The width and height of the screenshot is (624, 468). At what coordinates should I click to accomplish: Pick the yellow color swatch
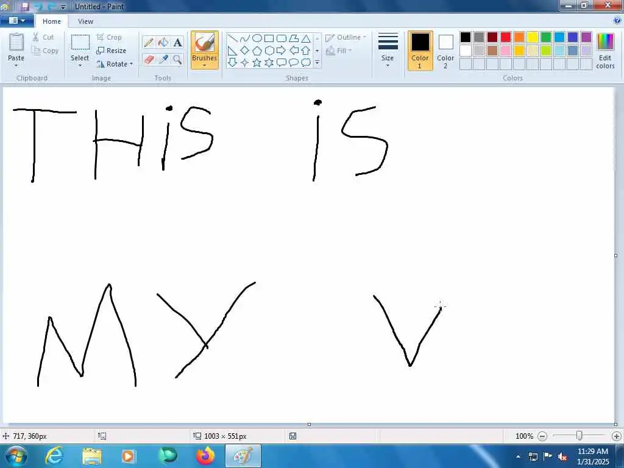533,37
